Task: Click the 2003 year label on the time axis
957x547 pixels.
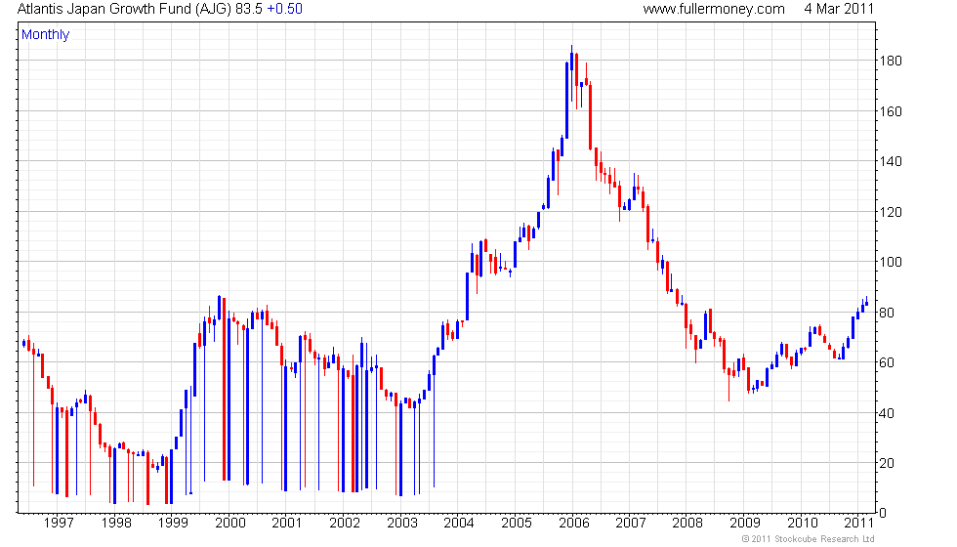Action: [x=402, y=524]
